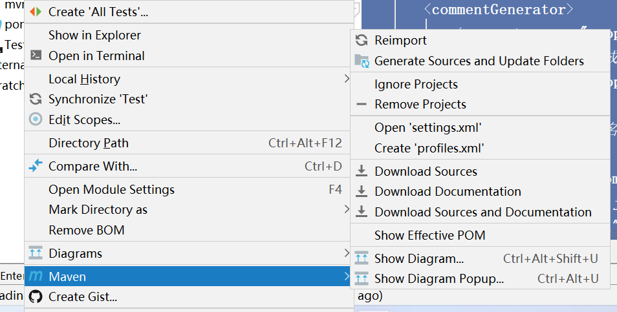Click the Reimport refresh icon
This screenshot has height=312, width=617.
click(x=362, y=41)
